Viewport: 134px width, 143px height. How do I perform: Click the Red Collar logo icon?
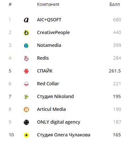coord(26,84)
